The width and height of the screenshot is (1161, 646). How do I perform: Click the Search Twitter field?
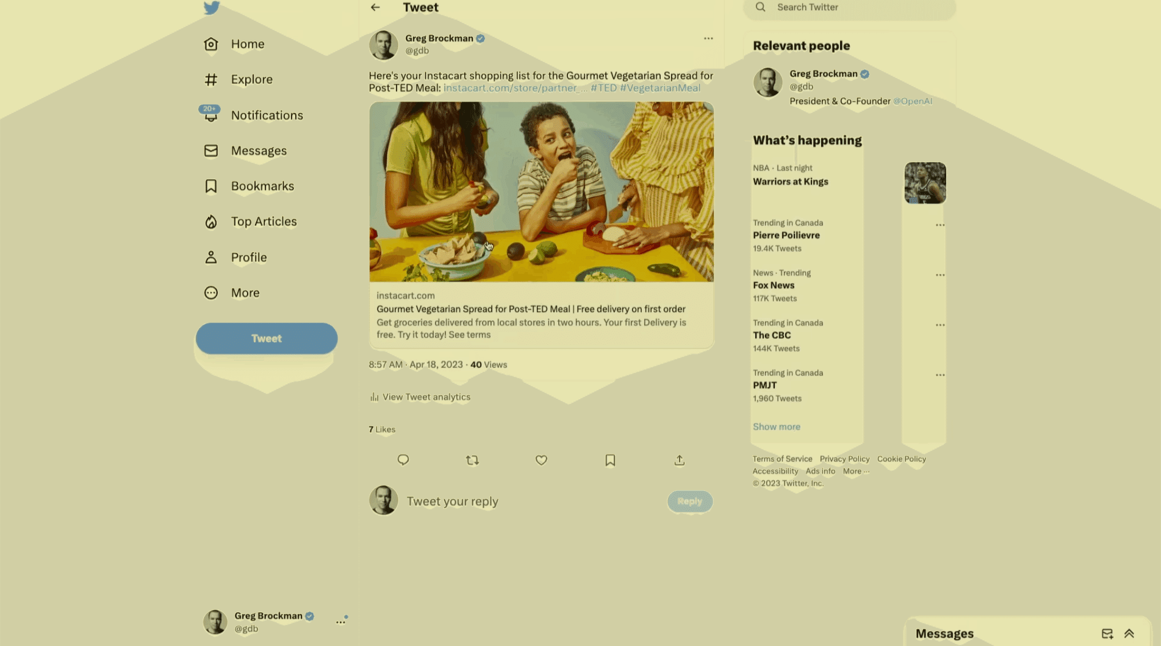tap(849, 7)
